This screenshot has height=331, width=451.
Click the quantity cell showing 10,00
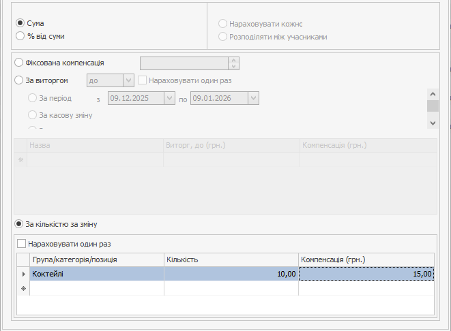click(231, 274)
